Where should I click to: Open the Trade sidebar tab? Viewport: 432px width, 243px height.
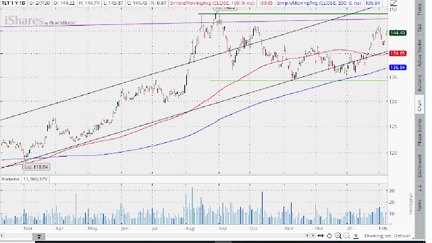[x=420, y=9]
